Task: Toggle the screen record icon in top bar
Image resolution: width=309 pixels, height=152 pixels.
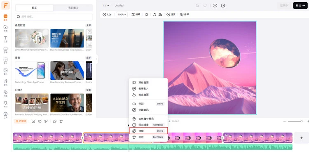Action: pos(215,5)
